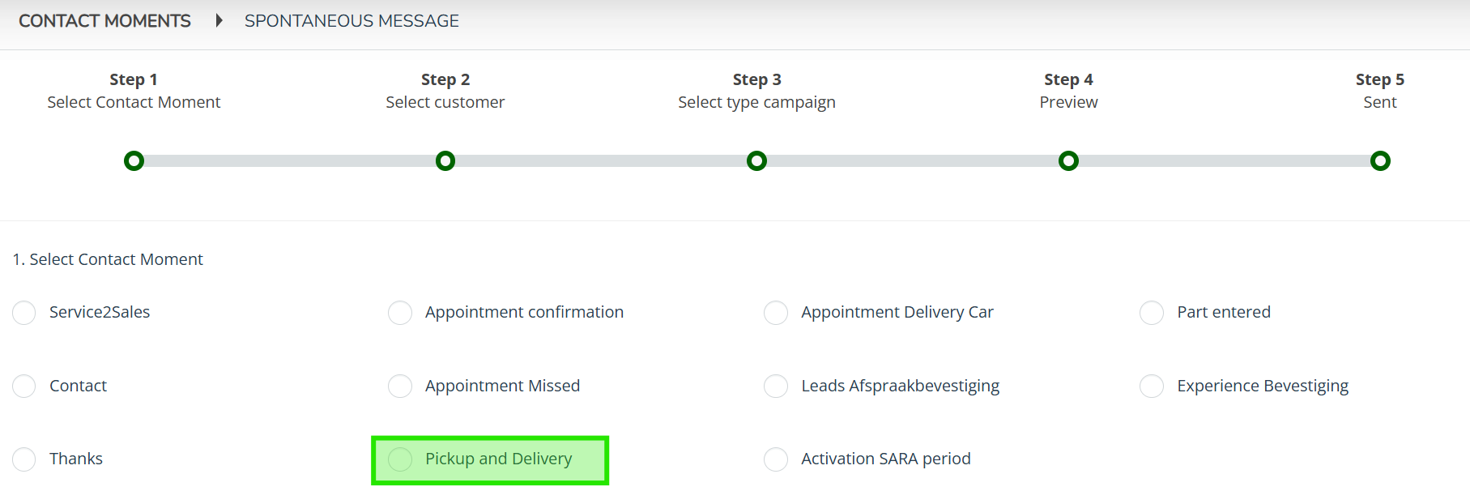Click the Spontaneous Message breadcrumb

point(352,21)
